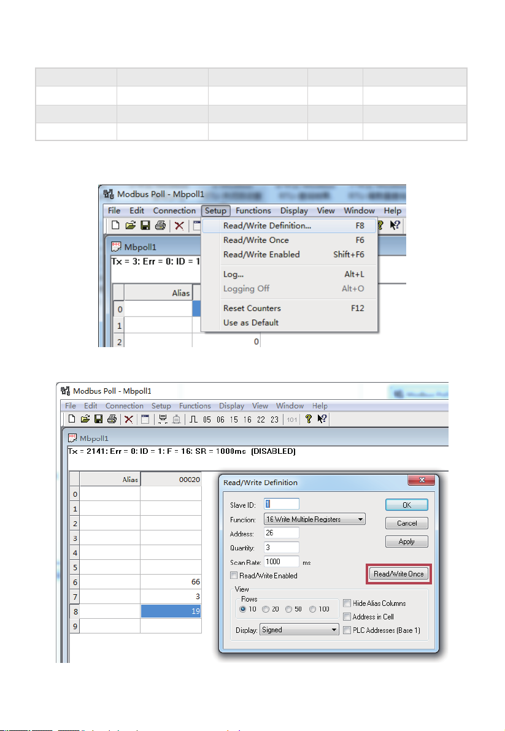Click function 15 toolbar button
505x731 pixels.
[234, 419]
